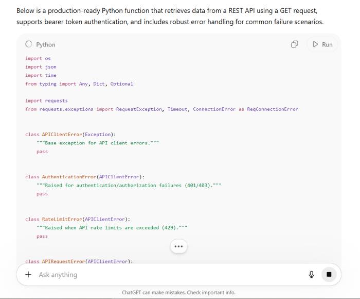Click the 'import json' code line

click(x=41, y=67)
